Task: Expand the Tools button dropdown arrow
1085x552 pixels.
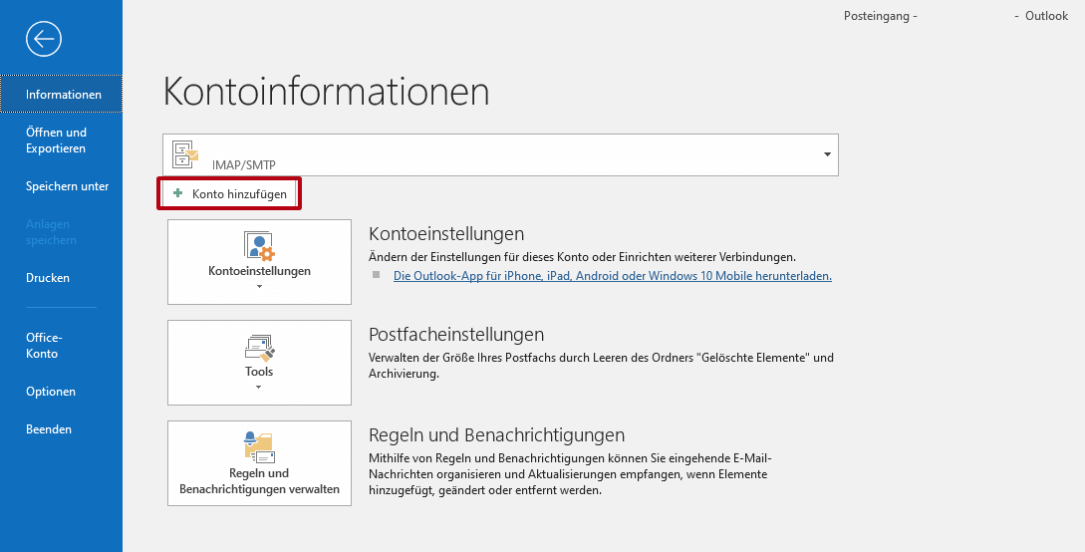Action: 259,388
